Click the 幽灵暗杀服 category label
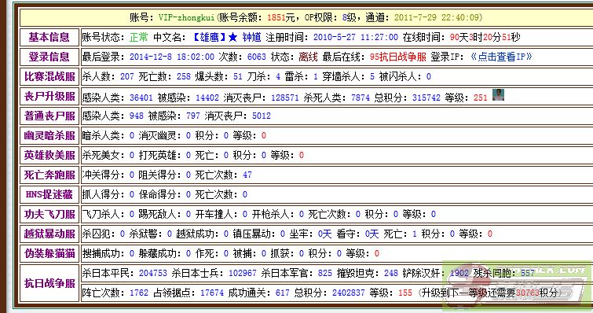The image size is (593, 313). 49,135
